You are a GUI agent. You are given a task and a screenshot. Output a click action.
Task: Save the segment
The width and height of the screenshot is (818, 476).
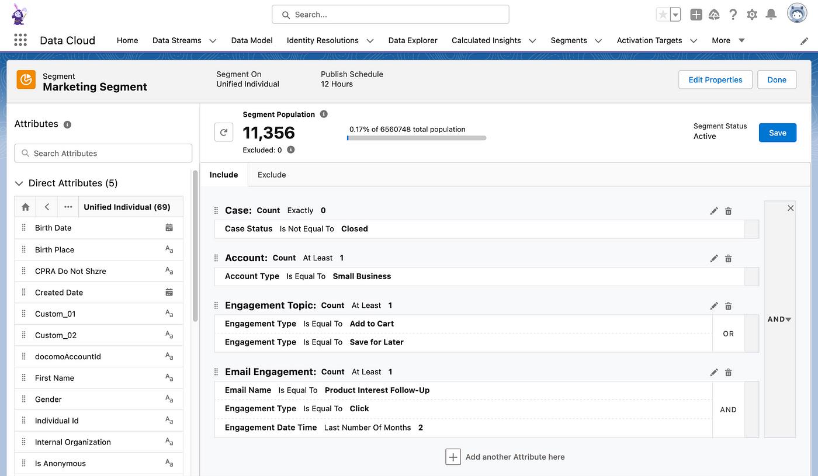coord(777,133)
